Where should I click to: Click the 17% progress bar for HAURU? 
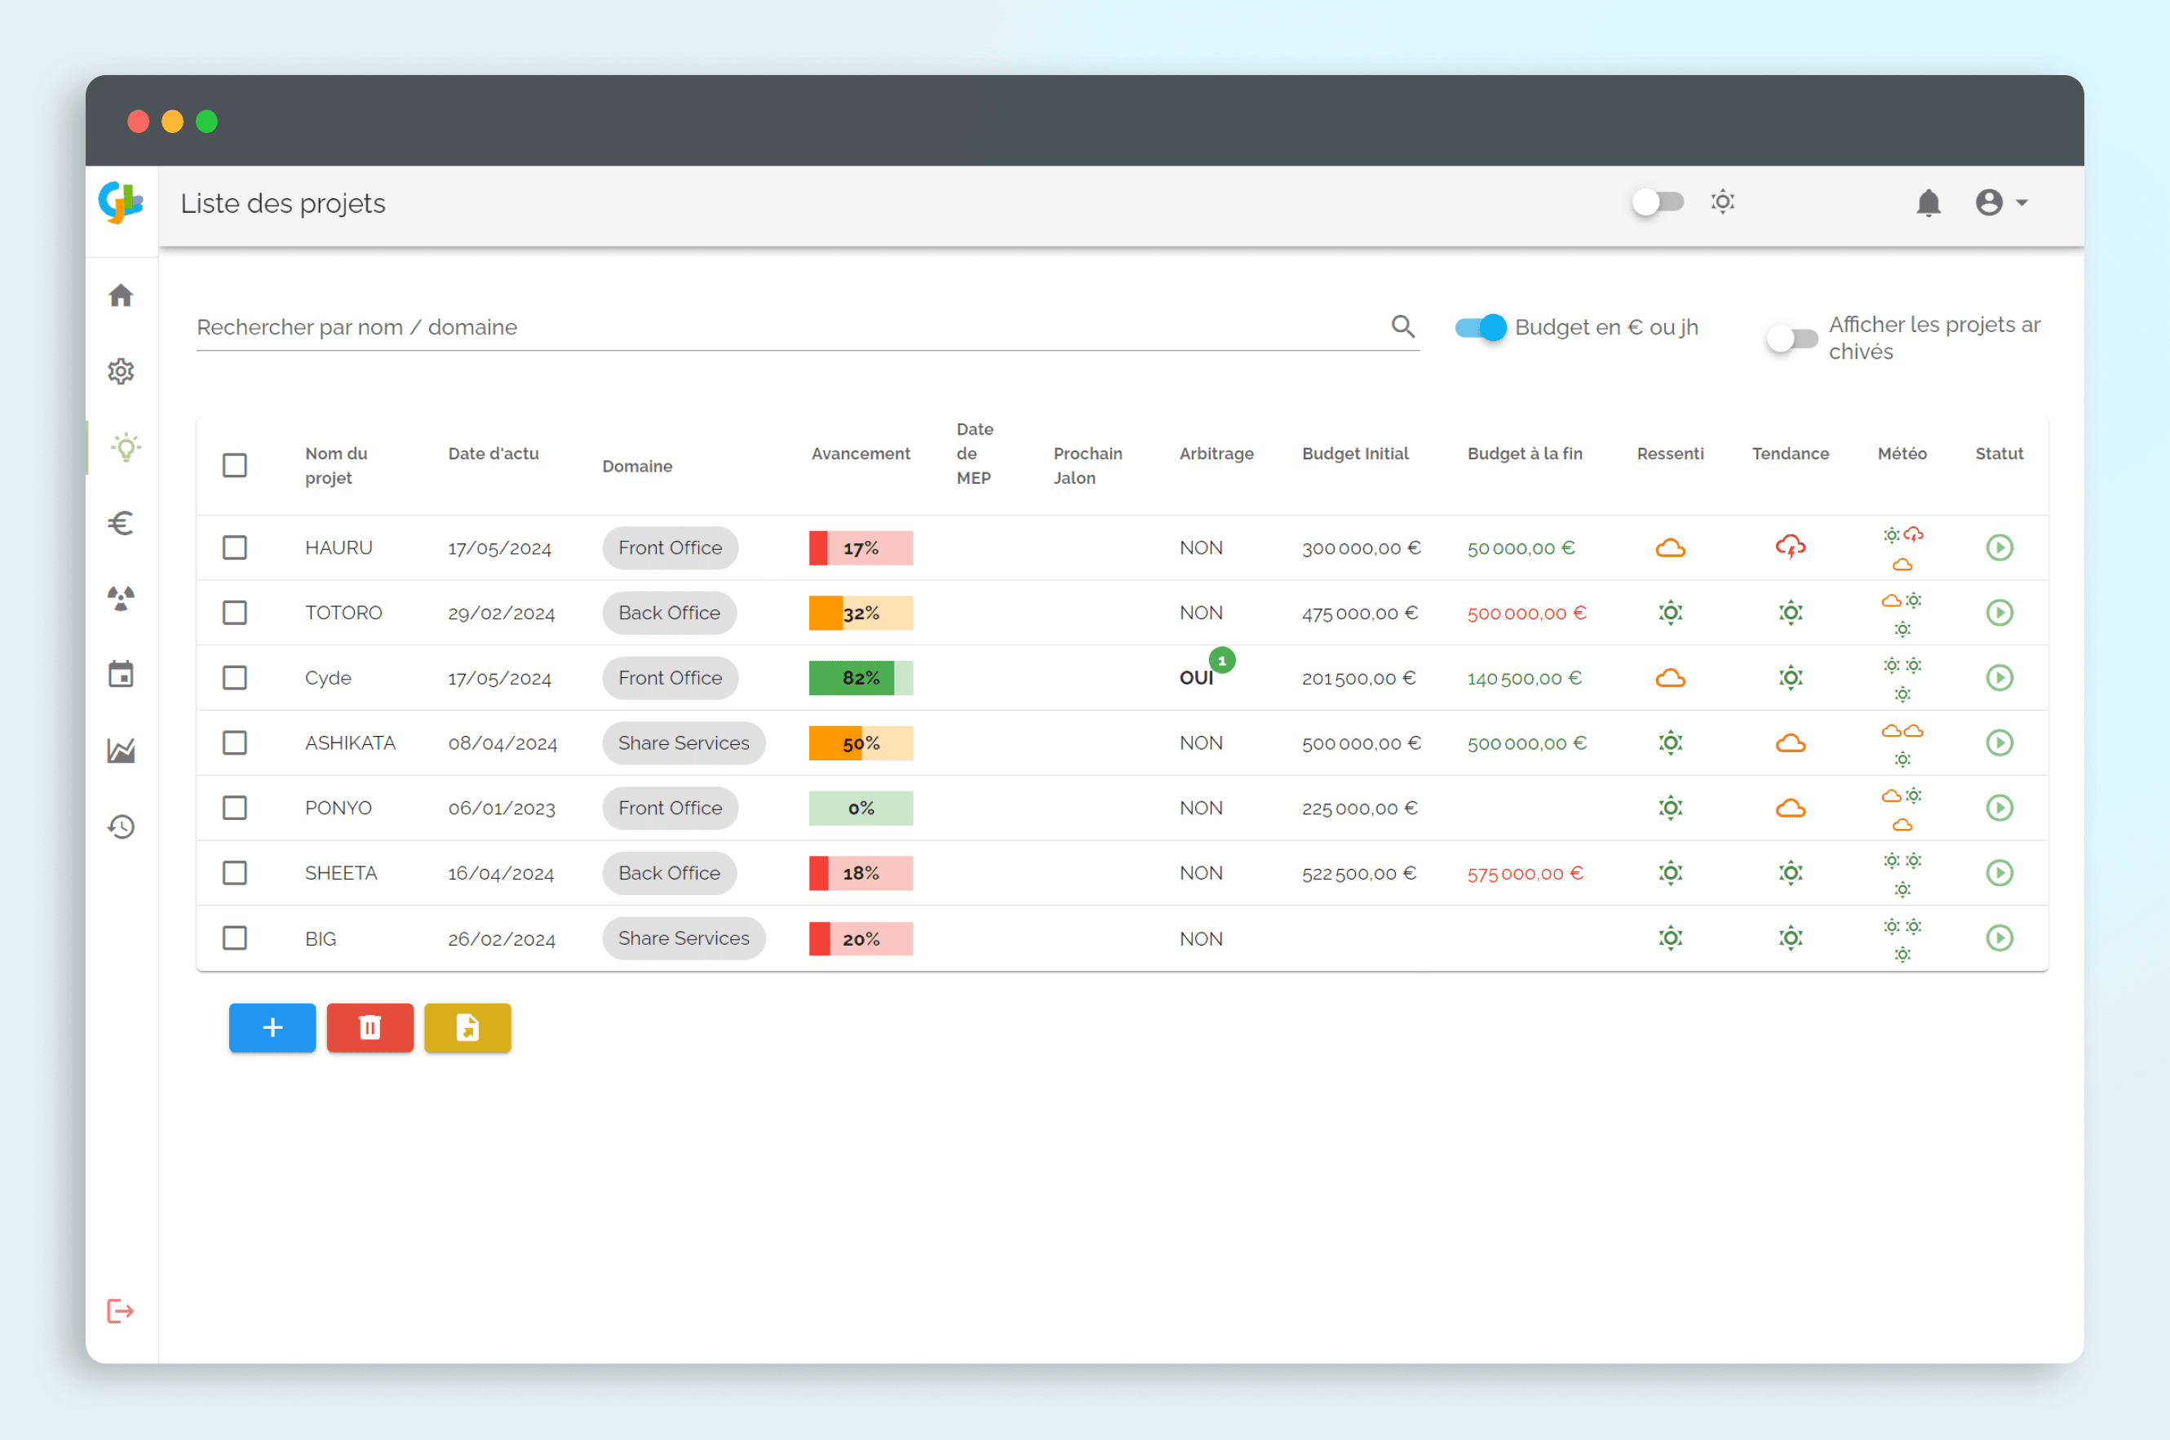(x=861, y=548)
